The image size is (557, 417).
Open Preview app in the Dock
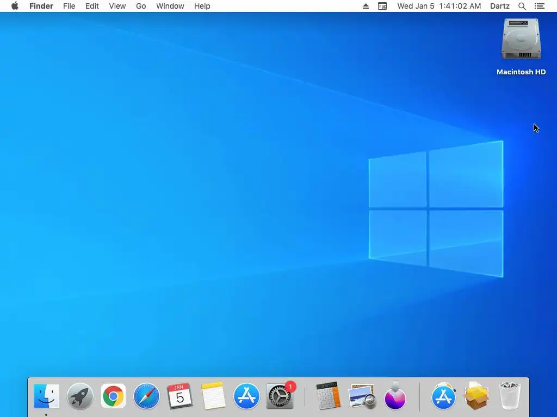[362, 396]
